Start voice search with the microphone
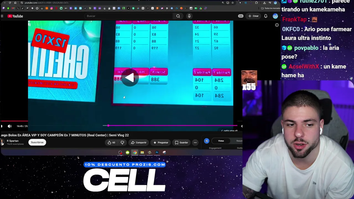Viewport: 354px width, 199px height. click(x=189, y=16)
